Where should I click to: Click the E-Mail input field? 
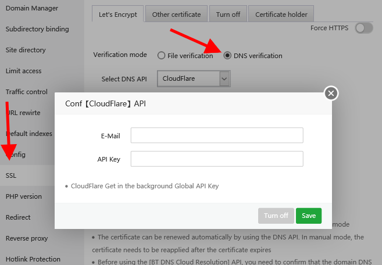(x=217, y=135)
